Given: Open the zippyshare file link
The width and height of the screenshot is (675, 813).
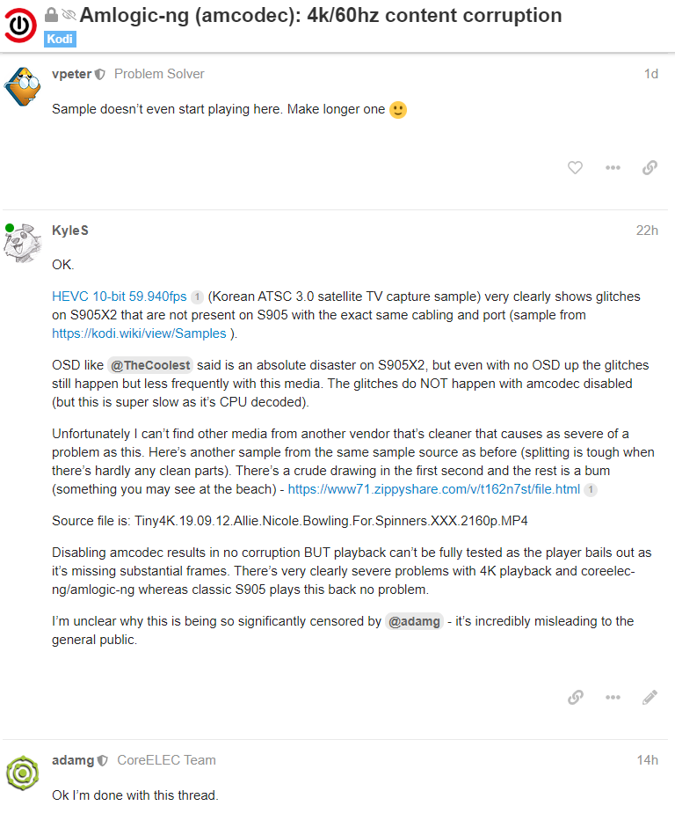Looking at the screenshot, I should 433,488.
